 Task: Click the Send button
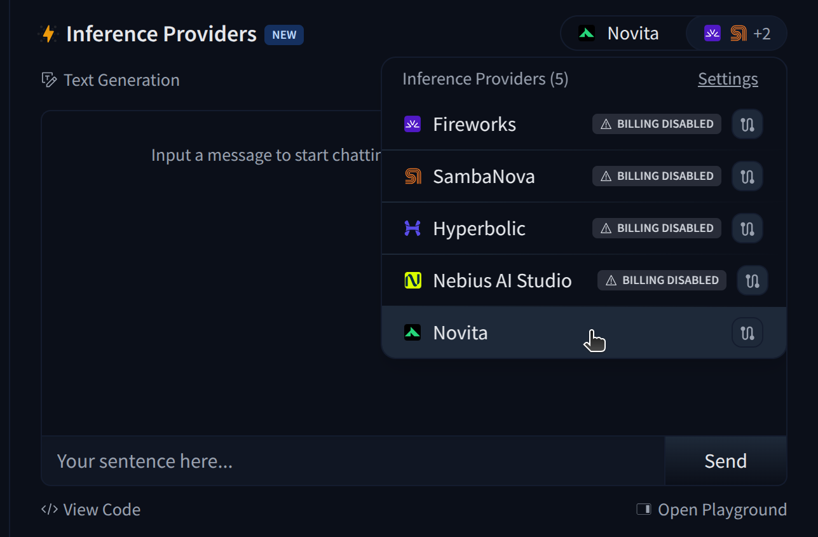(x=725, y=461)
